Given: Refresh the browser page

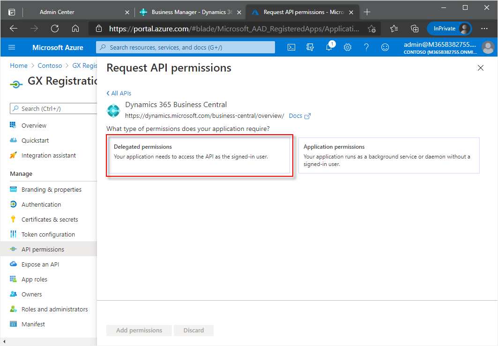Looking at the screenshot, I should (x=55, y=29).
